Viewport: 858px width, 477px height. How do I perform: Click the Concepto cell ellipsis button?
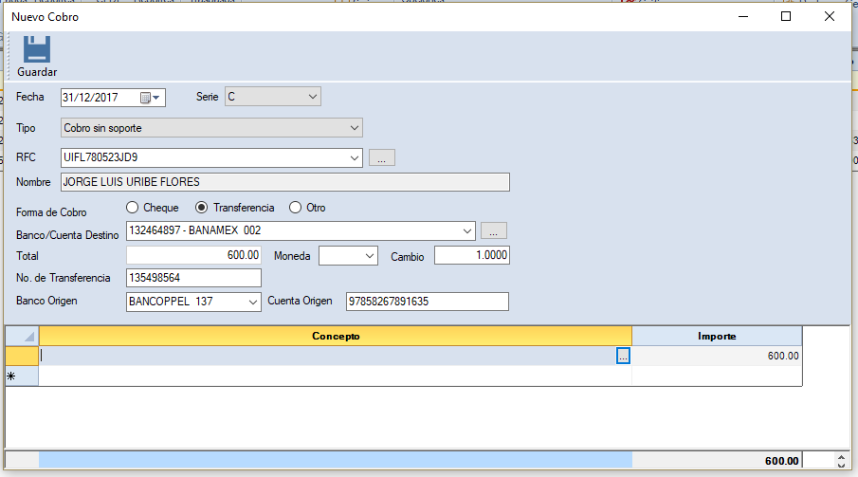coord(623,356)
